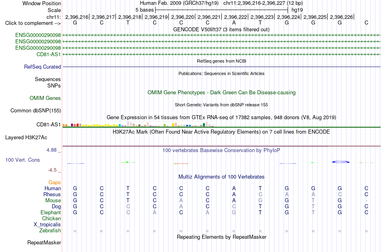
Task: Select the Zebrafish alignment row label
Action: pyautogui.click(x=50, y=230)
